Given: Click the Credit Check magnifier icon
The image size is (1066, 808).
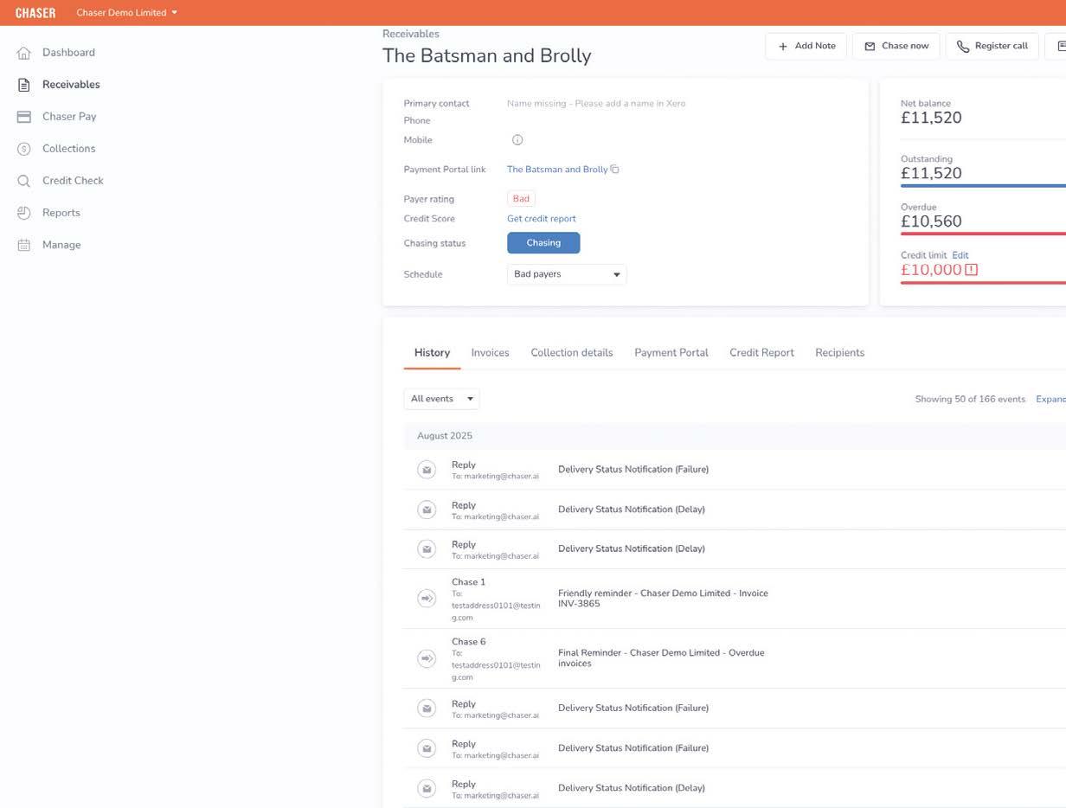Looking at the screenshot, I should tap(24, 181).
